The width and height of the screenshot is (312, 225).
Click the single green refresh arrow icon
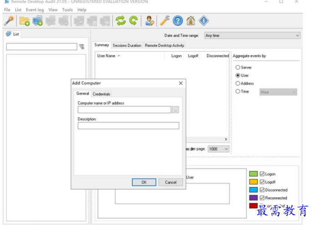[x=133, y=21]
